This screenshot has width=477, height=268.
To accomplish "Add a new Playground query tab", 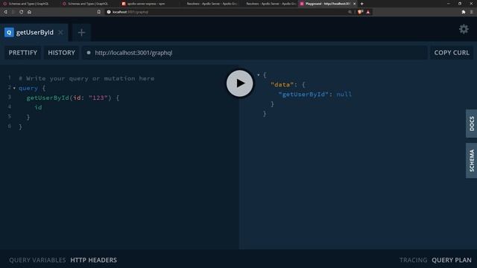I will tap(81, 33).
